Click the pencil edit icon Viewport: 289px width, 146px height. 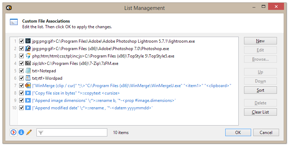point(29,133)
